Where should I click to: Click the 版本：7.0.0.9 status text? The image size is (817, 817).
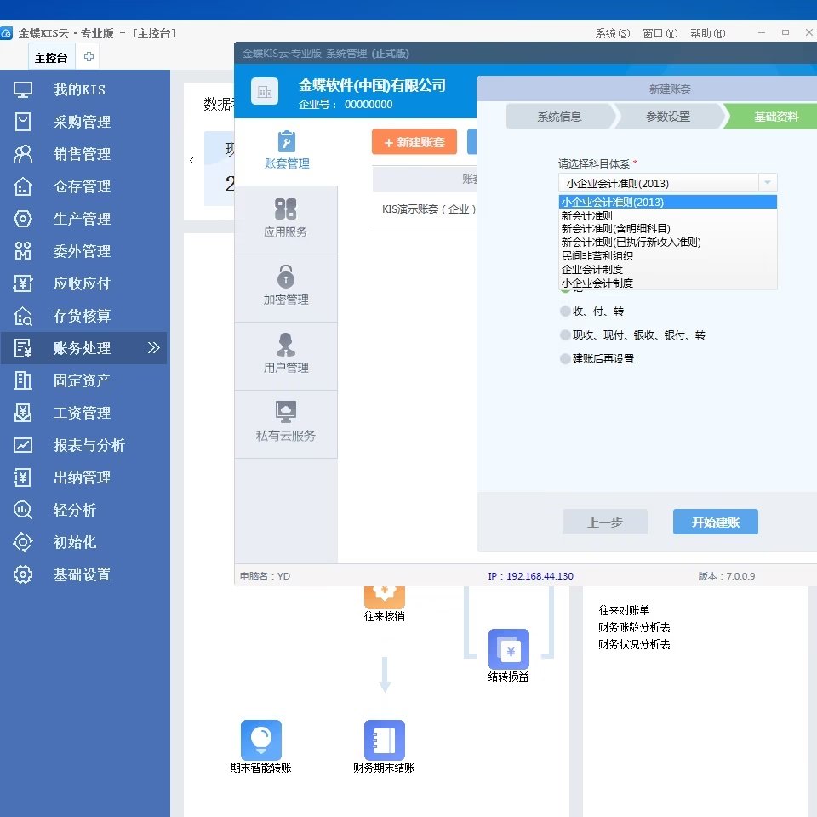coord(726,576)
